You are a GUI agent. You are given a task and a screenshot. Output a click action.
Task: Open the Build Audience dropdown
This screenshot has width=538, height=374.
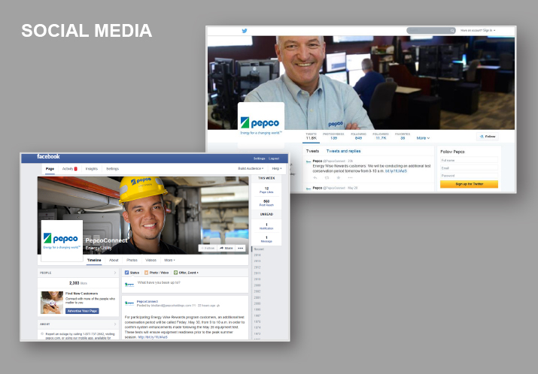(x=251, y=168)
